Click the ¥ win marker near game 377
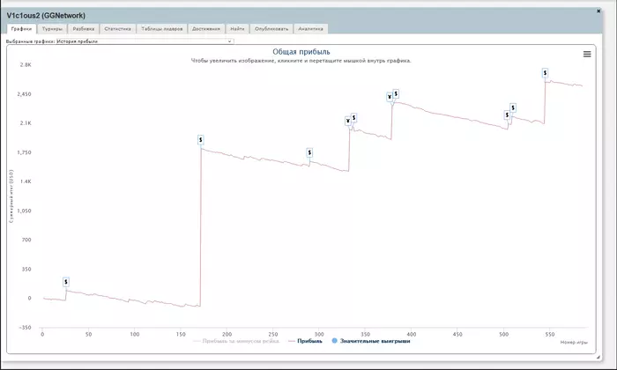The image size is (617, 370). coord(390,97)
